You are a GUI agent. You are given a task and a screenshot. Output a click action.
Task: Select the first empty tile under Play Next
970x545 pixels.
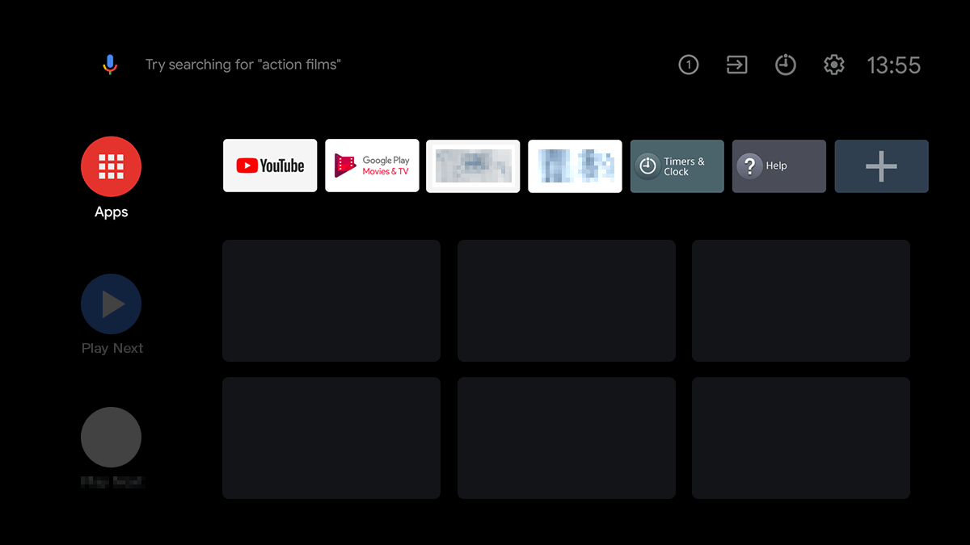pyautogui.click(x=331, y=300)
